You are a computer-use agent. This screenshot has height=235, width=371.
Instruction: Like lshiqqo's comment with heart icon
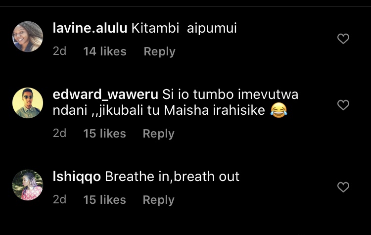pyautogui.click(x=343, y=187)
